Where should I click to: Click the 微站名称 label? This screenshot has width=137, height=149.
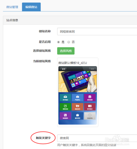(x=45, y=31)
